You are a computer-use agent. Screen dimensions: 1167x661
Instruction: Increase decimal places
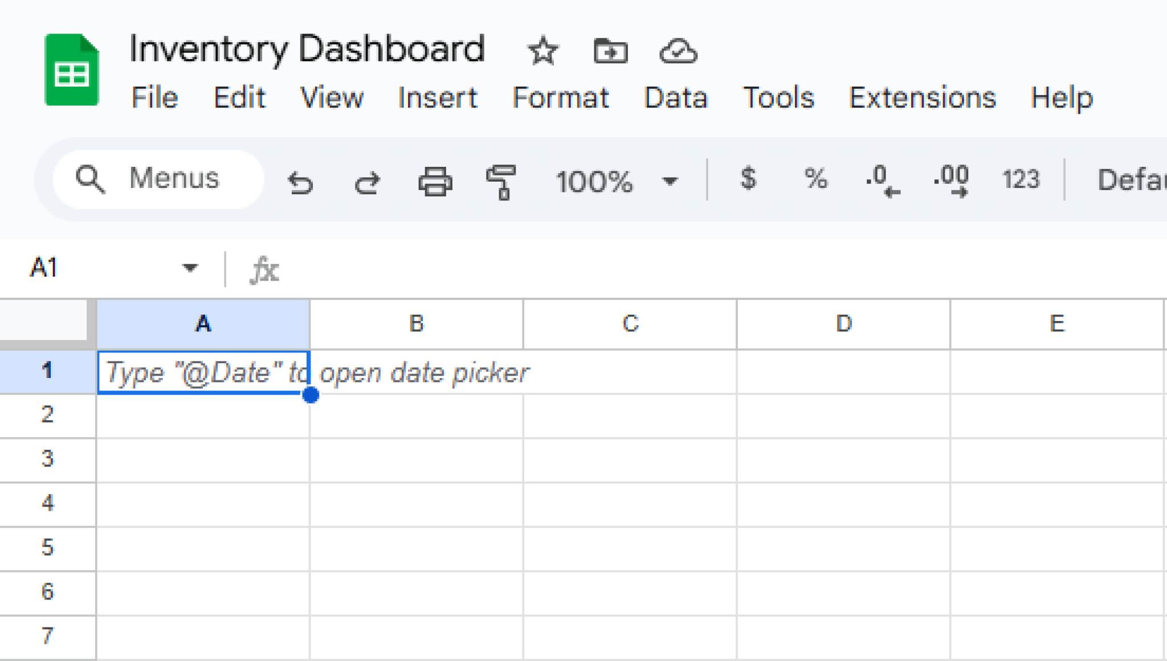[x=950, y=181]
